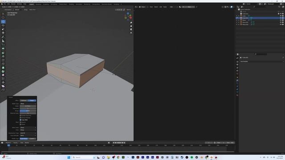Screen dimensions: 285x160
Task: Switch to the Modeling workspace tab
Action: pyautogui.click(x=38, y=4)
